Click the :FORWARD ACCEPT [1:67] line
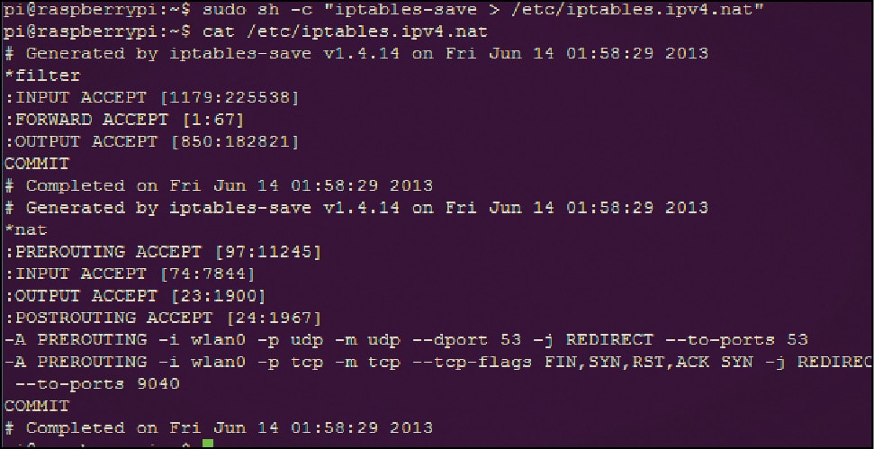 [122, 120]
